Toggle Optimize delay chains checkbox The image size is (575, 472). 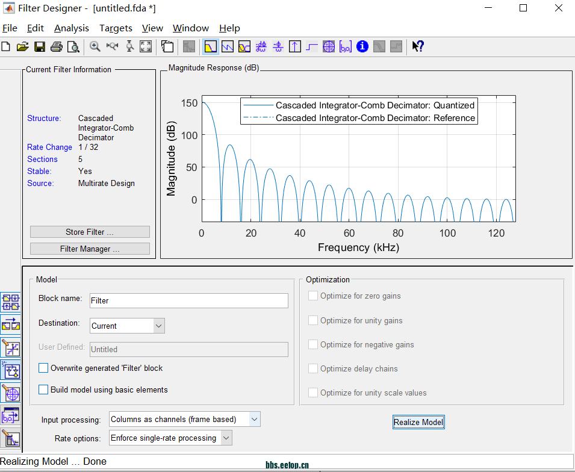(313, 368)
